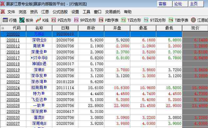Open stock code 200026 link
The height and width of the screenshot is (128, 208).
[13, 100]
